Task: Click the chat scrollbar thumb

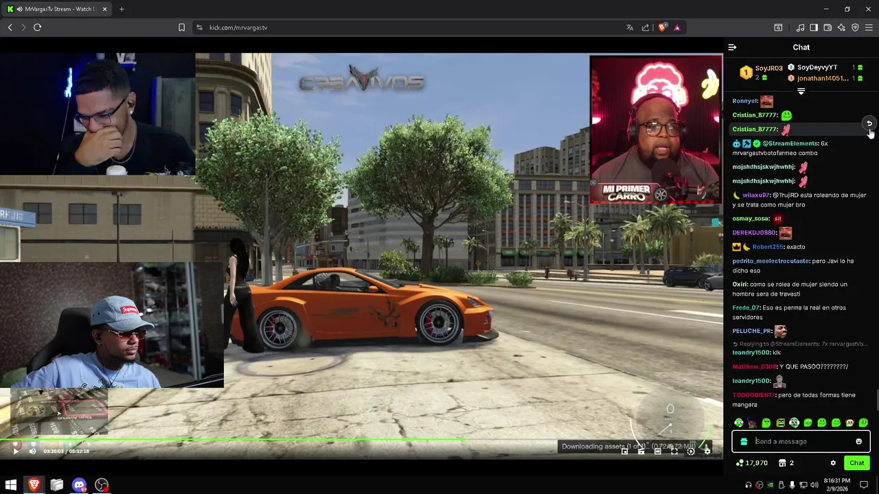Action: pyautogui.click(x=877, y=399)
